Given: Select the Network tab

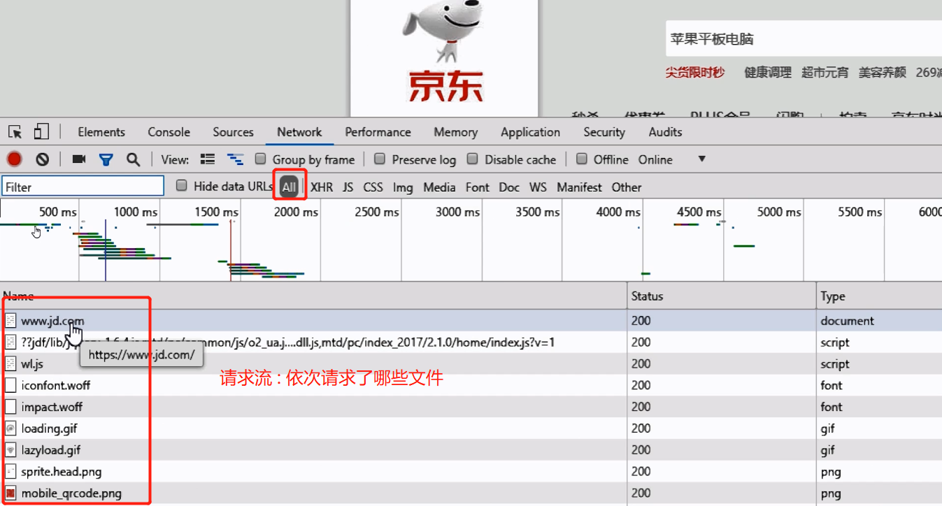Looking at the screenshot, I should click(299, 132).
